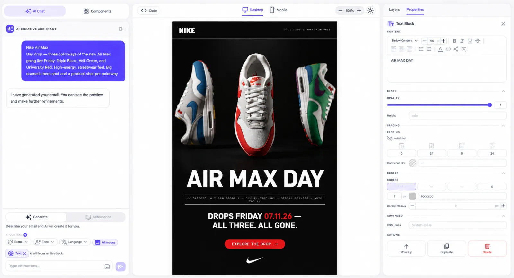Center align the text block
Screen dimensions: 514x278
(x=401, y=49)
